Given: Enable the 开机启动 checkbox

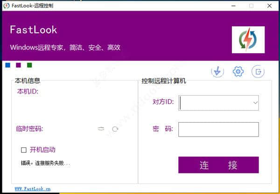Looking at the screenshot, I should tap(24, 150).
